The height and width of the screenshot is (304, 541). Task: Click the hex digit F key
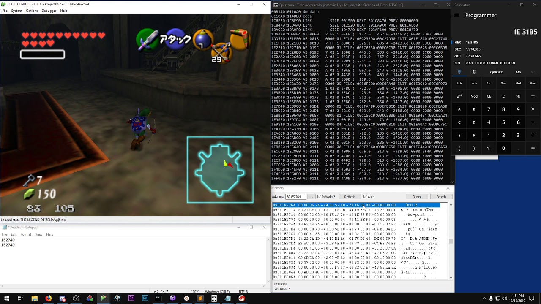474,135
